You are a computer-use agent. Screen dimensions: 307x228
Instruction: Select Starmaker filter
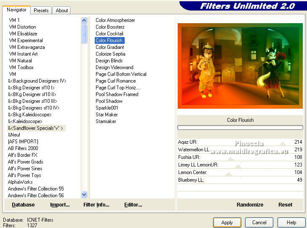pyautogui.click(x=106, y=121)
